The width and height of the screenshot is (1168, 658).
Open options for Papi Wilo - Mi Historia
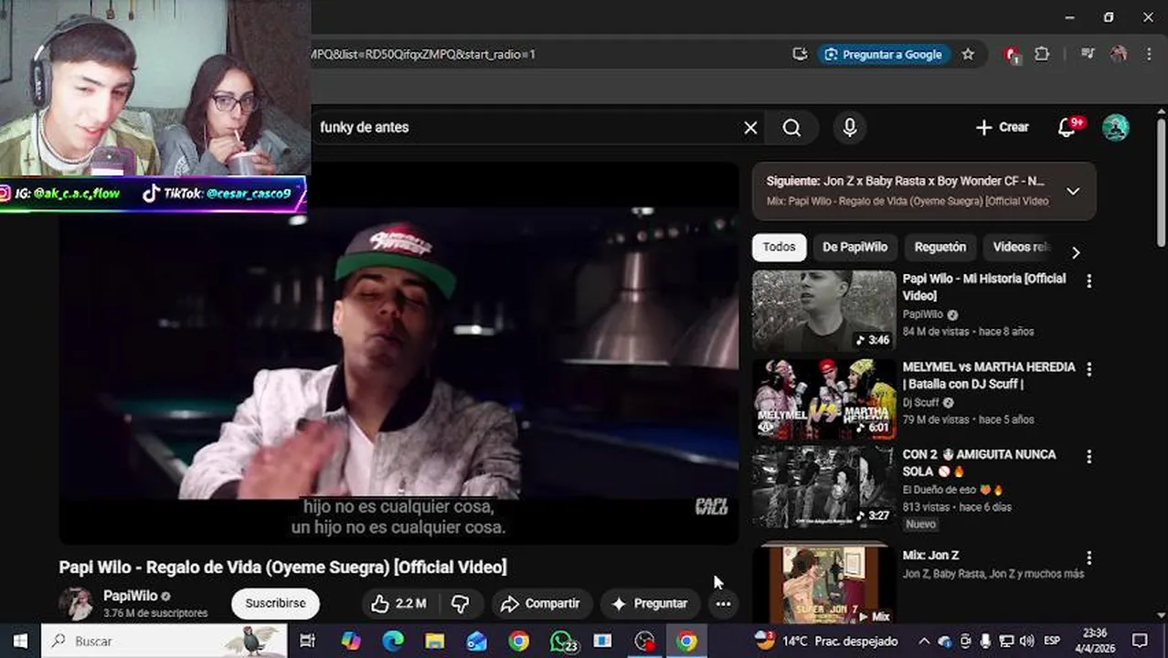pos(1088,281)
